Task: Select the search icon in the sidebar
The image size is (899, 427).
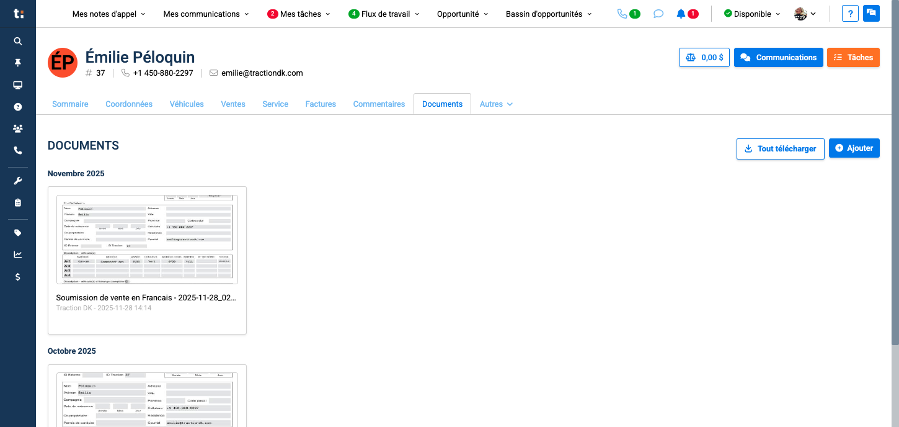Action: [x=17, y=41]
